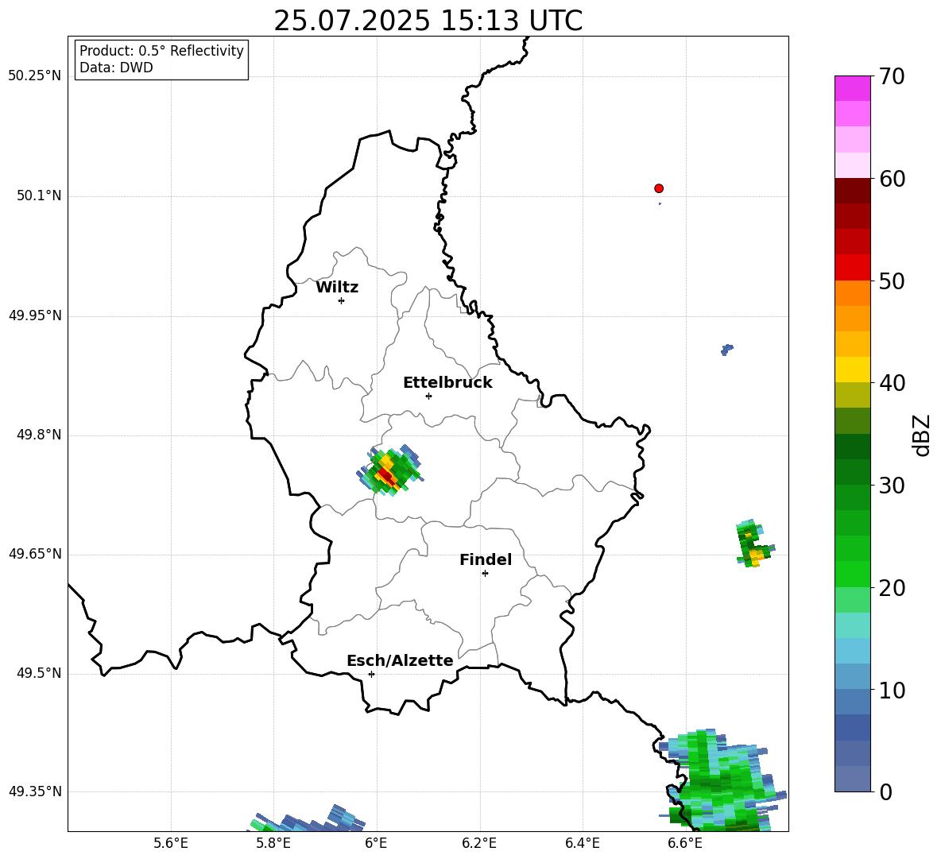Click the latitude label '49.5°N'
This screenshot has height=859, width=941.
click(39, 673)
